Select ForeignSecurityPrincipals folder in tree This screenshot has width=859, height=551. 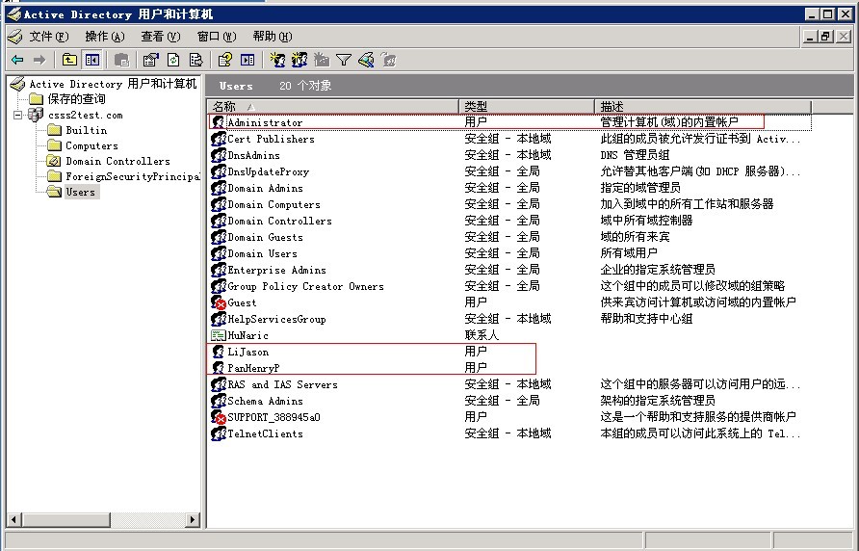pos(133,176)
